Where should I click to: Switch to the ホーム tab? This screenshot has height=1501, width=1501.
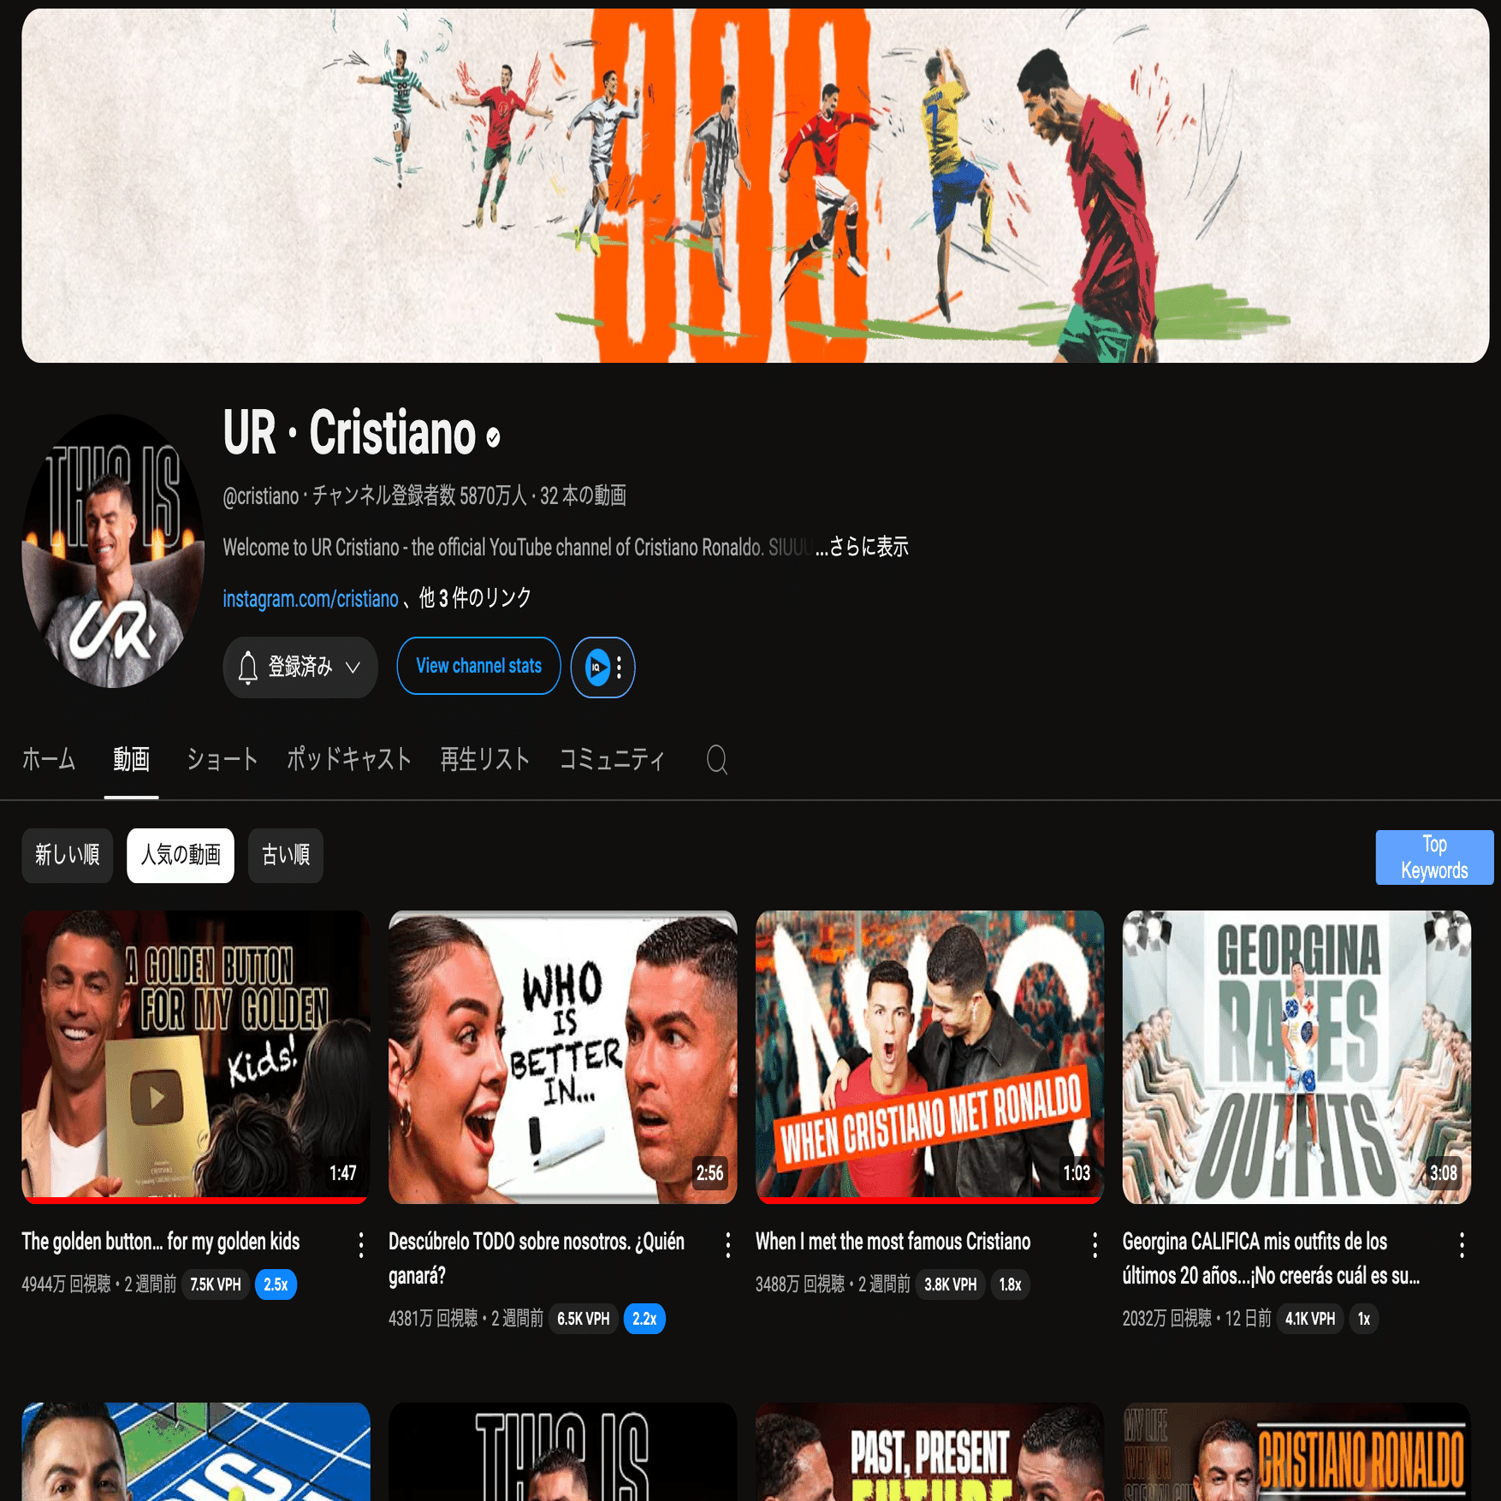coord(49,759)
